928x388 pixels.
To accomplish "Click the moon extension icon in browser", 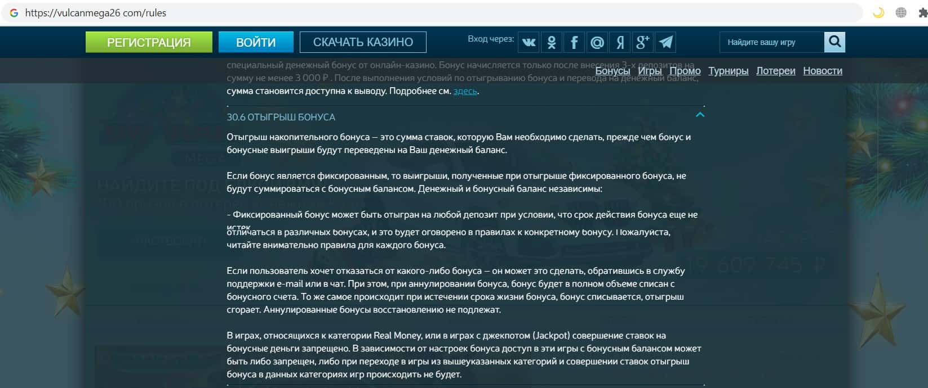I will pos(878,12).
